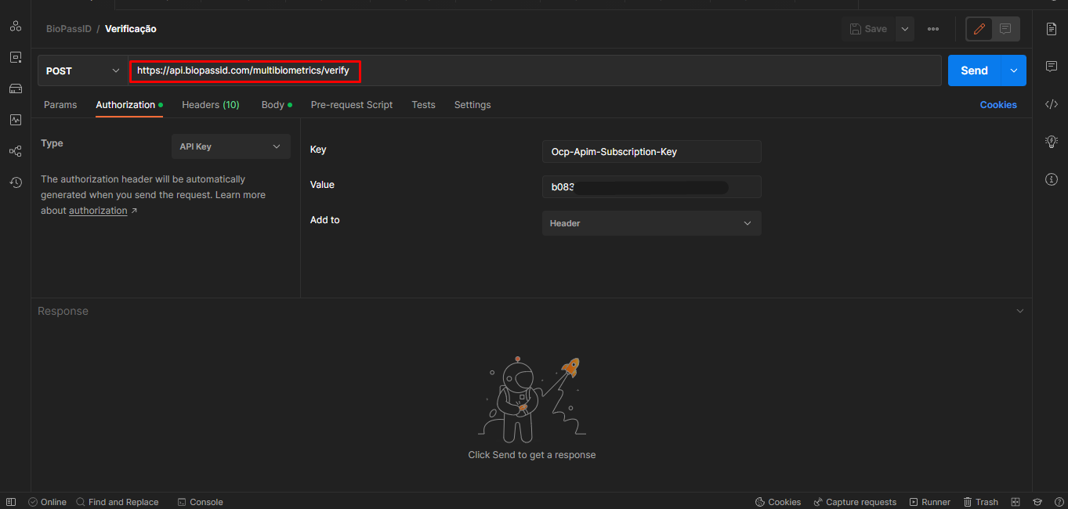Collapse the Response section chevron
Image resolution: width=1068 pixels, height=509 pixels.
pyautogui.click(x=1020, y=310)
